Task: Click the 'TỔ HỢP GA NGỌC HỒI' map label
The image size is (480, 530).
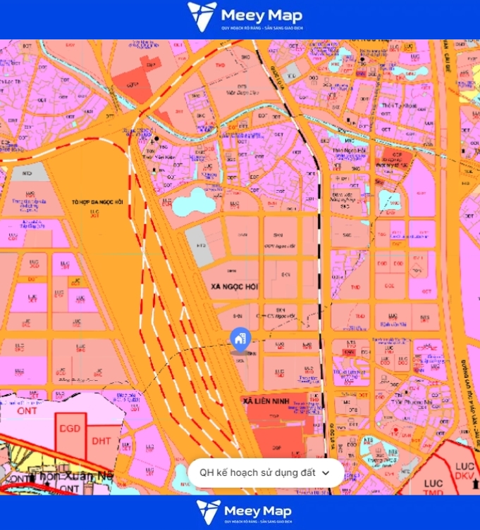Action: (x=97, y=202)
